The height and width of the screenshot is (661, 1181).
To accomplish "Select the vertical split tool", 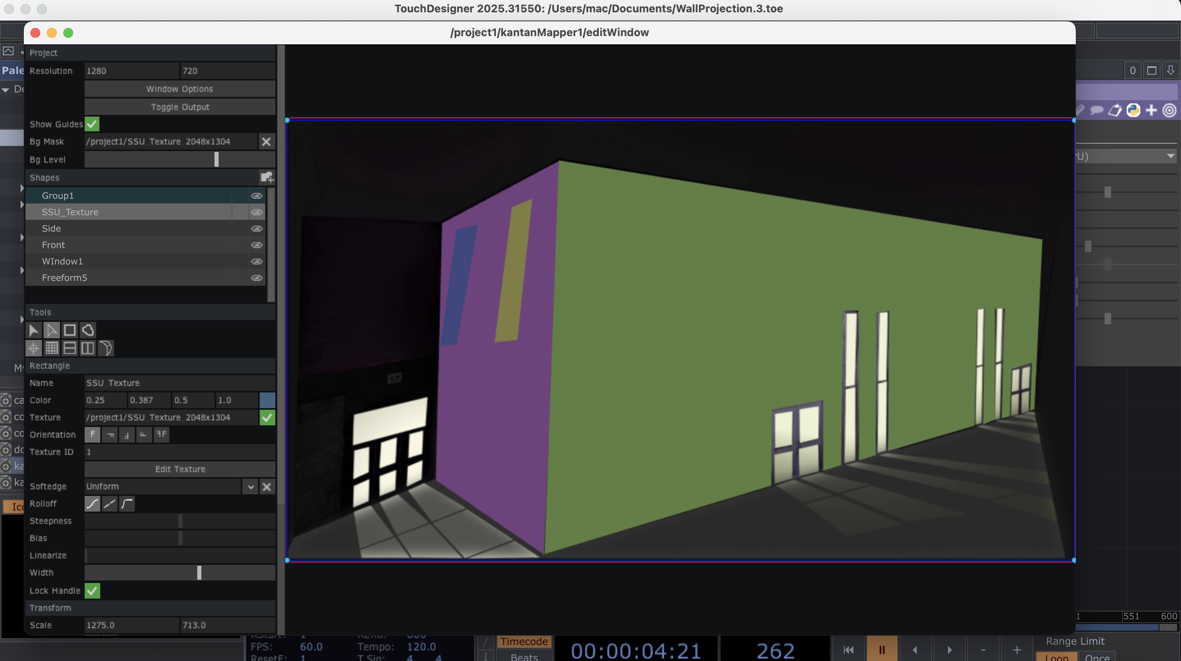I will click(88, 348).
